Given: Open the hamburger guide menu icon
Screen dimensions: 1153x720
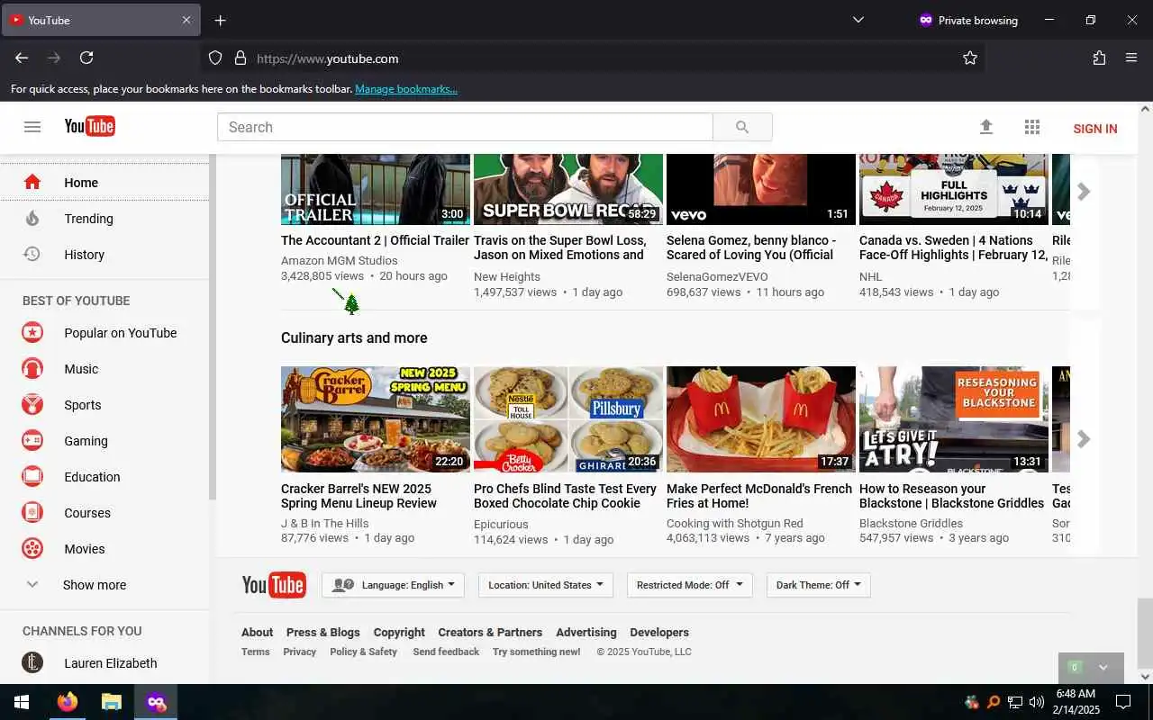Looking at the screenshot, I should pyautogui.click(x=32, y=127).
